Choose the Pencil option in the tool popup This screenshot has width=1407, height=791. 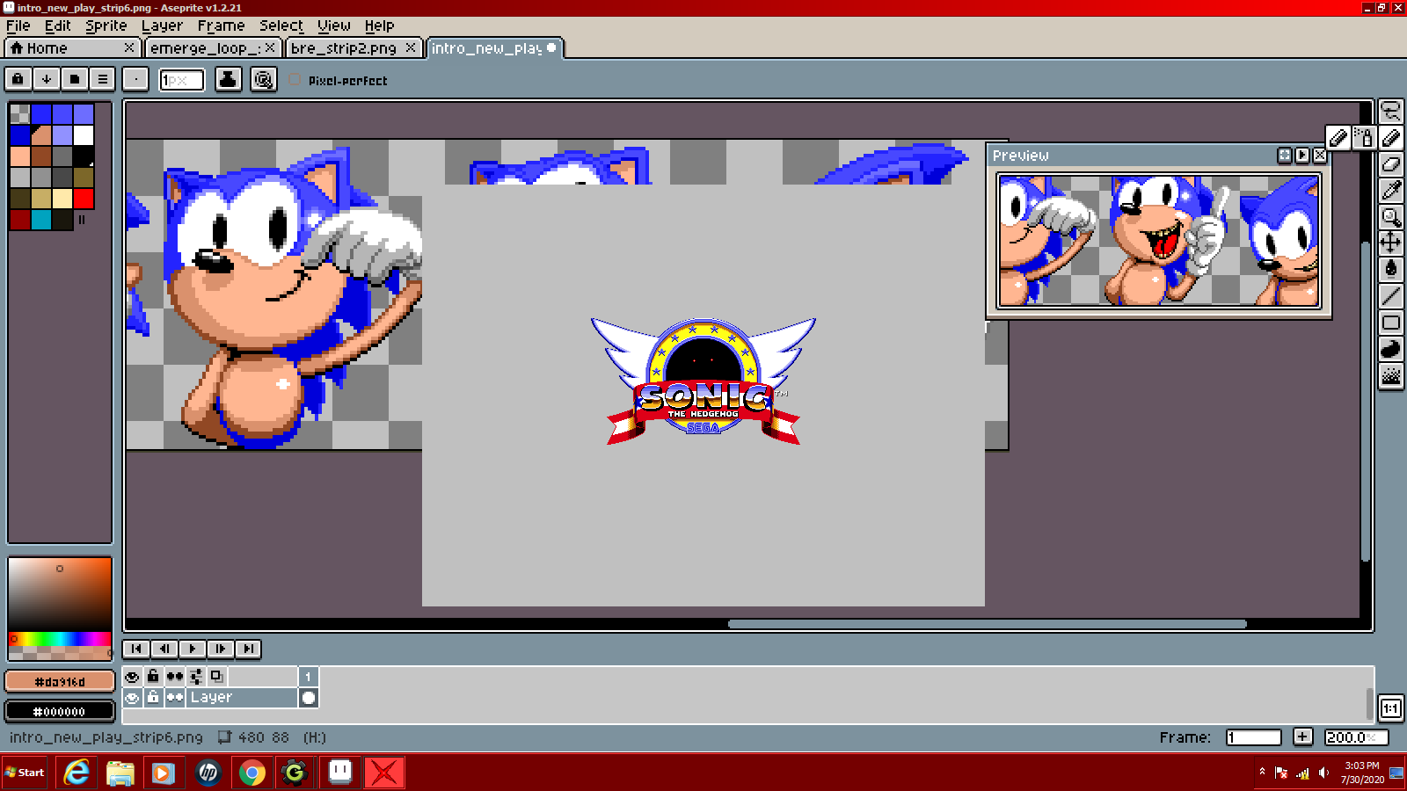tap(1338, 138)
